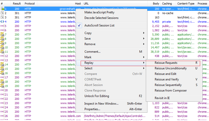Select session 3 redirect icon
The width and height of the screenshot is (209, 121).
pyautogui.click(x=2, y=17)
